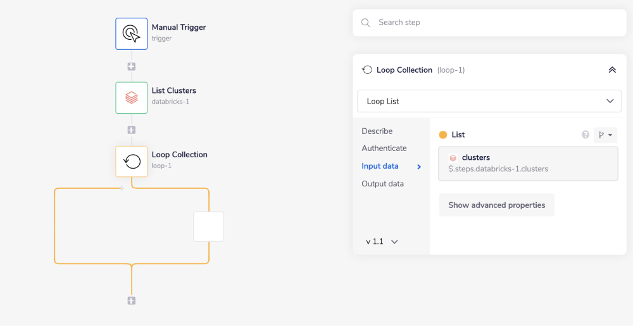The width and height of the screenshot is (633, 326).
Task: Click the help question mark beside List
Action: tap(586, 135)
